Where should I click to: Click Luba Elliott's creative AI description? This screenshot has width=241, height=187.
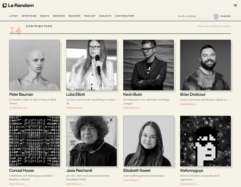pos(91,102)
